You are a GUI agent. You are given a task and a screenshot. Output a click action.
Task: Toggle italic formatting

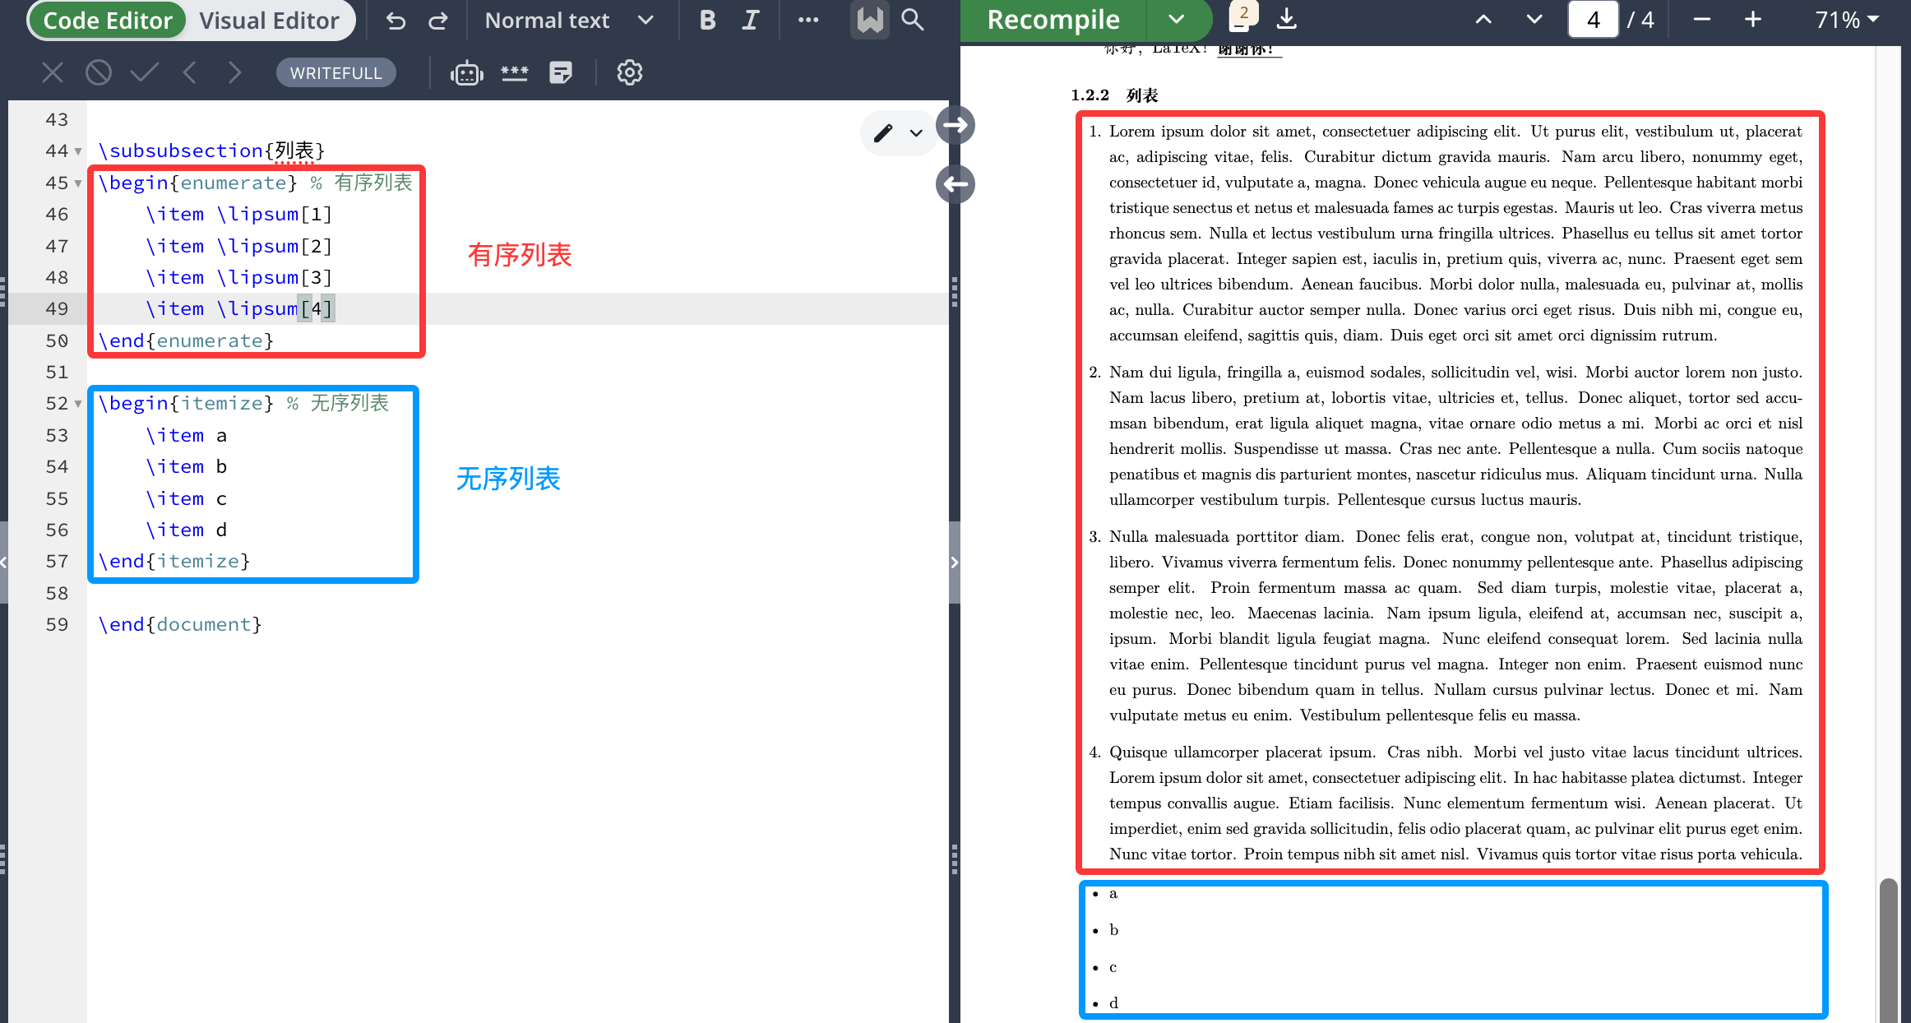(x=750, y=21)
